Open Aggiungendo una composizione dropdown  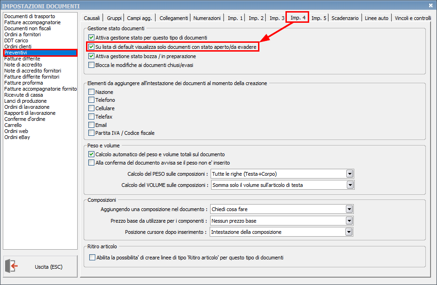click(x=349, y=209)
